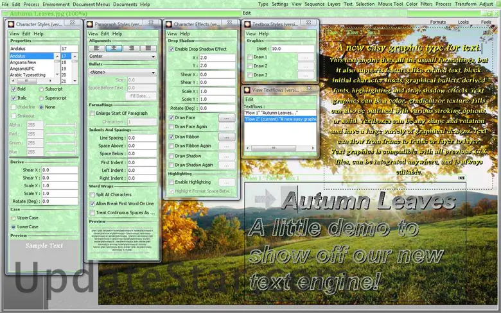Select the UpperCase radio button
The image size is (501, 313).
click(13, 219)
